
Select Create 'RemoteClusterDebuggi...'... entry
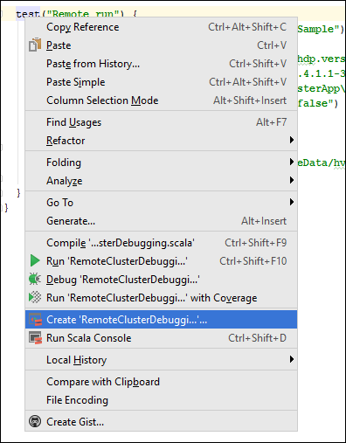point(161,320)
